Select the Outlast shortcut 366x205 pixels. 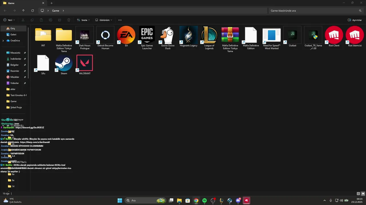pyautogui.click(x=293, y=36)
